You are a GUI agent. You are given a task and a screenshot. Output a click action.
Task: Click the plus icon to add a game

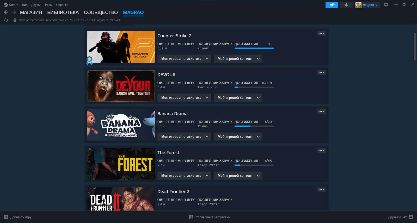click(x=6, y=217)
